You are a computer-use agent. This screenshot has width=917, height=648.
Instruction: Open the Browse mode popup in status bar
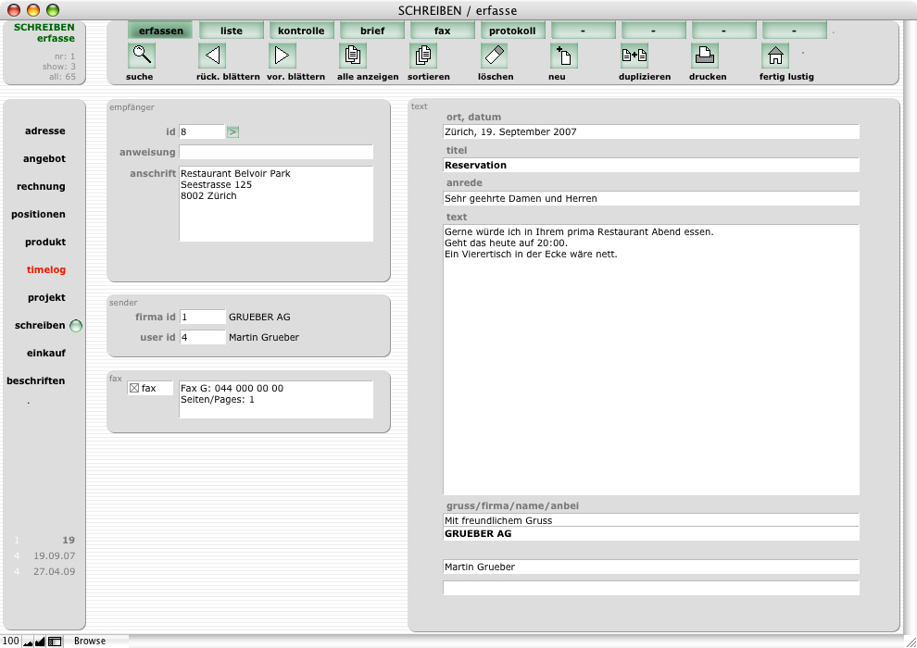[x=91, y=641]
